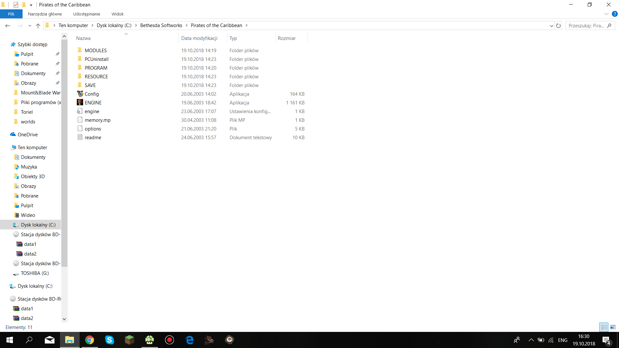Open the Mail app in taskbar

pyautogui.click(x=50, y=340)
